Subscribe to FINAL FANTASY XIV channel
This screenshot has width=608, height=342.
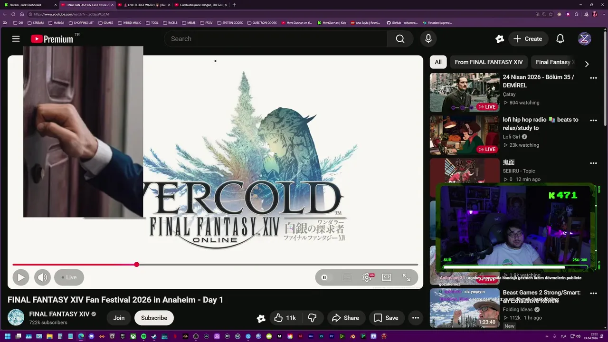[x=154, y=318]
